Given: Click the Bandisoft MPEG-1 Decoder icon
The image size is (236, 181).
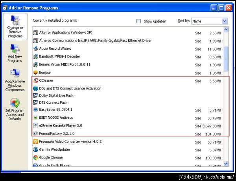Looking at the screenshot, I should coord(35,56).
